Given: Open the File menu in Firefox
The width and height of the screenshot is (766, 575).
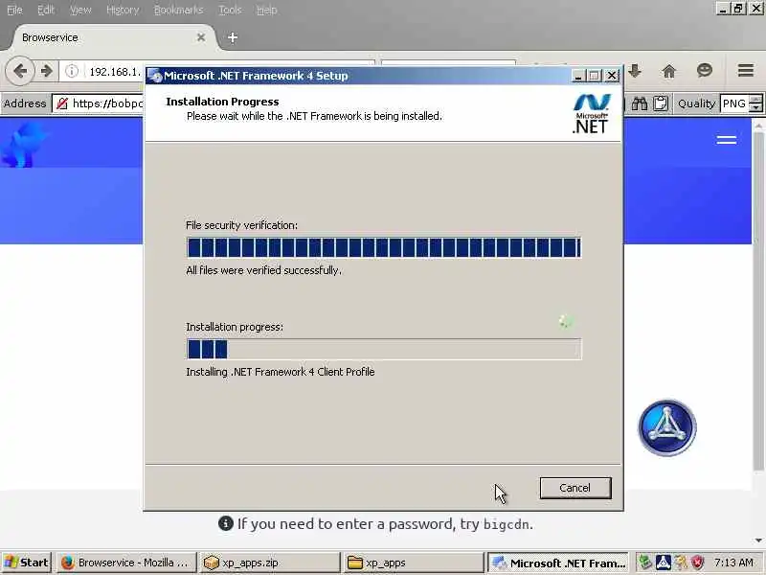Looking at the screenshot, I should pos(14,10).
